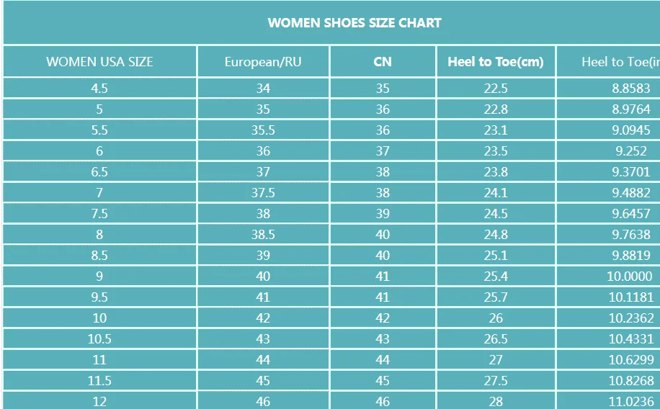Viewport: 660px width, 409px height.
Task: Select European size 35.5 cell
Action: [x=263, y=130]
